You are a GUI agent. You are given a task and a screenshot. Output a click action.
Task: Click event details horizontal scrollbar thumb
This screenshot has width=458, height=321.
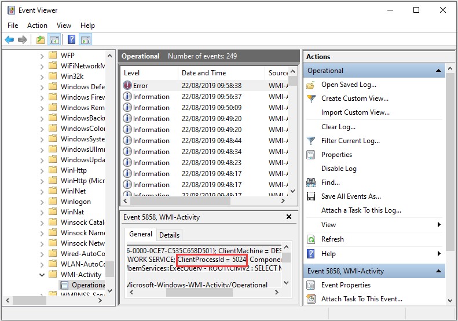(199, 293)
